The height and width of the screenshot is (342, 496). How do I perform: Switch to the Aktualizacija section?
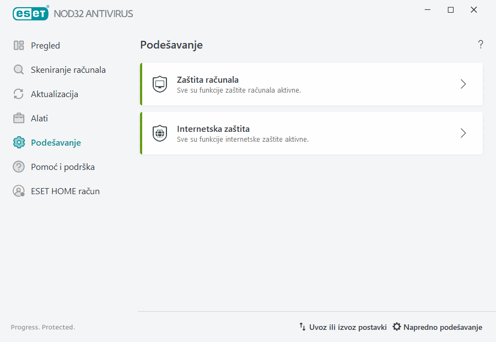pos(54,94)
